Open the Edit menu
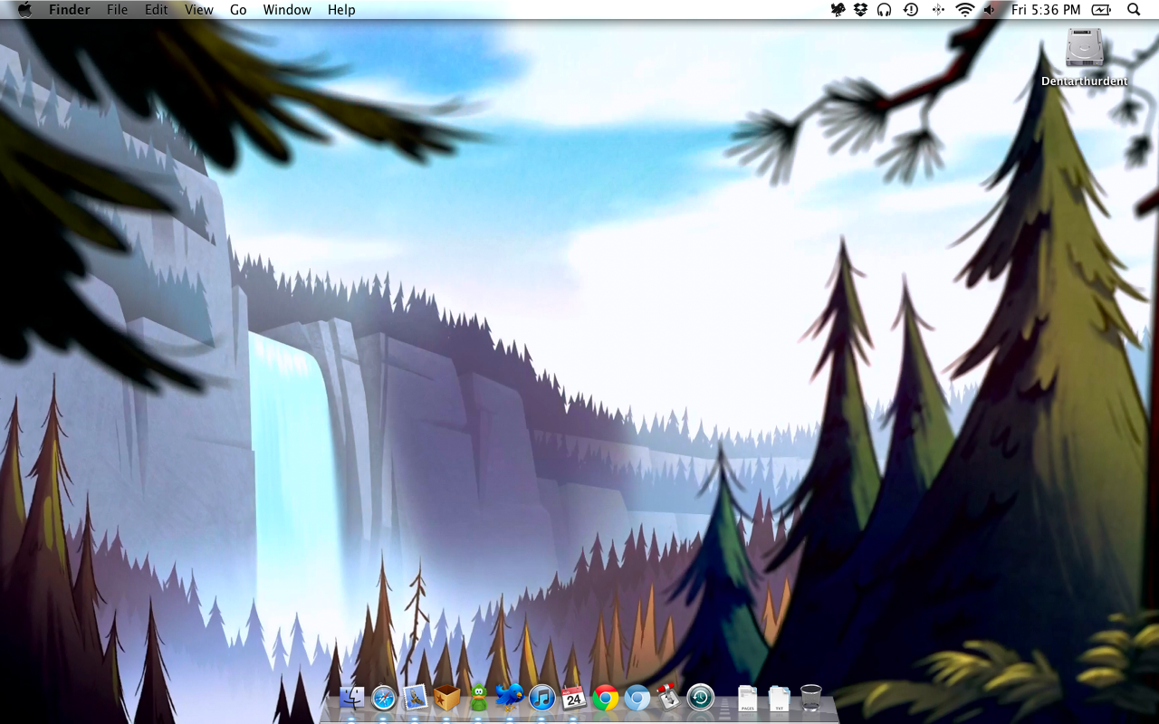Image resolution: width=1159 pixels, height=724 pixels. (x=157, y=10)
